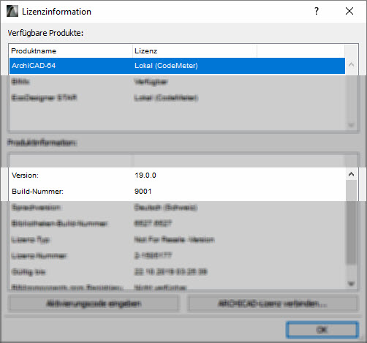
Task: Sort by the Lizenz column header
Action: [x=194, y=51]
